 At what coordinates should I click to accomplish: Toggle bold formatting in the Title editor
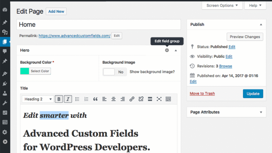59,99
